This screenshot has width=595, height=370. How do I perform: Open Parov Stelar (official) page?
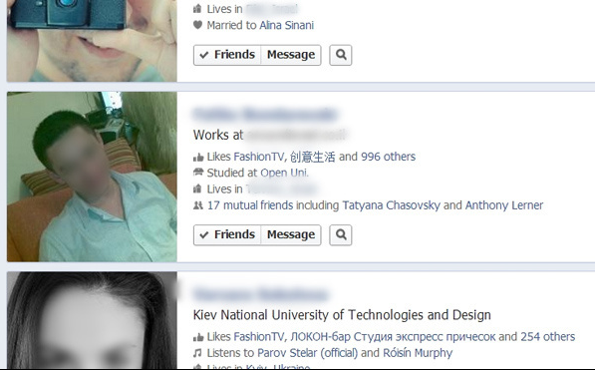pyautogui.click(x=308, y=353)
